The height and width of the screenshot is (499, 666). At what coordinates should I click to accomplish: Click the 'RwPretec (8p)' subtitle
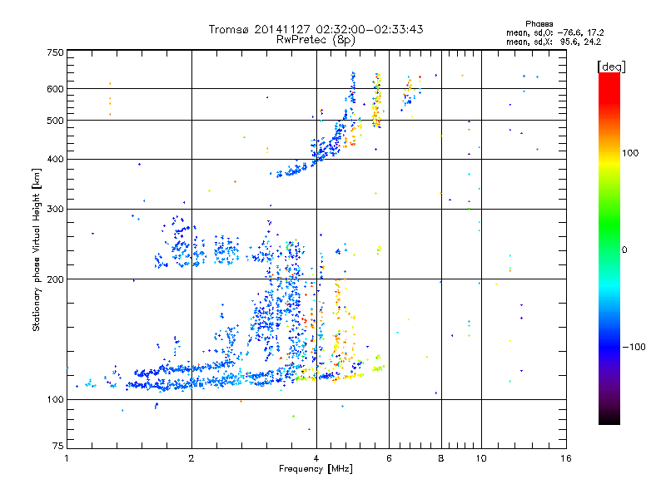coord(316,40)
